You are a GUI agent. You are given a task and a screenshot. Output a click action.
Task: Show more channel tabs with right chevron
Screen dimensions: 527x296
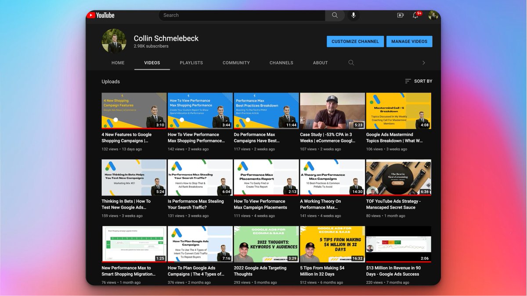tap(423, 63)
